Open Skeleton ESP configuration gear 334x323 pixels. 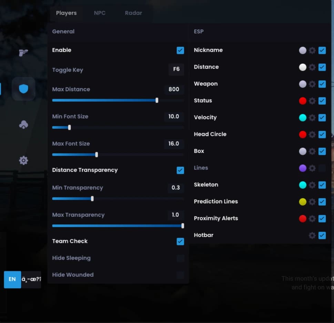coord(312,185)
